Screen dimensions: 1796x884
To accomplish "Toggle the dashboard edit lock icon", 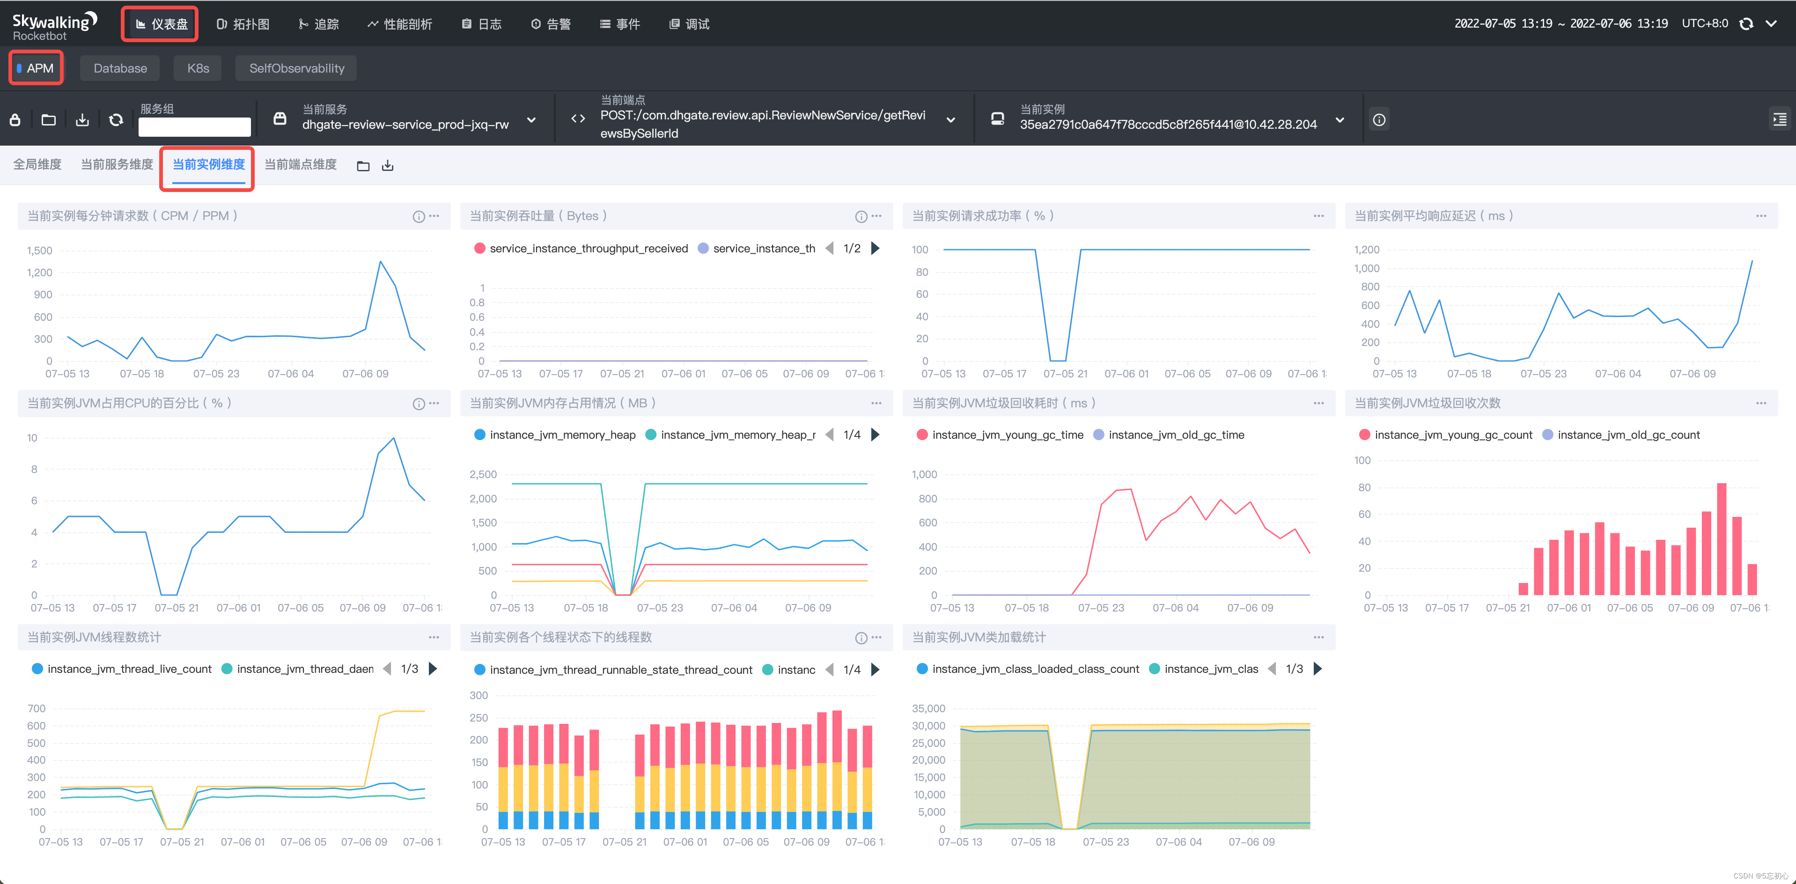I will tap(15, 120).
